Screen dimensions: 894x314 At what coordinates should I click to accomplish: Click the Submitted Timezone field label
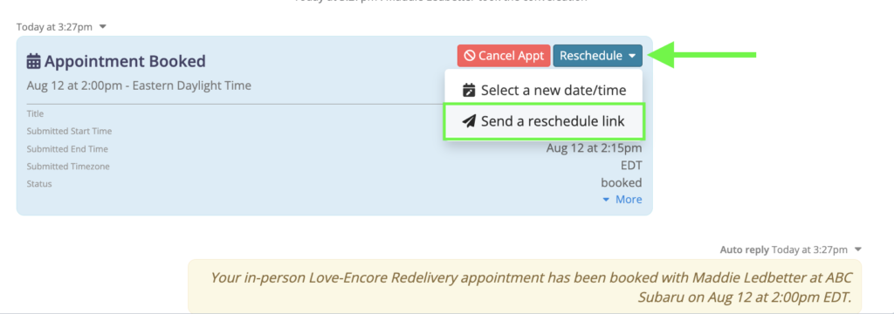(68, 167)
